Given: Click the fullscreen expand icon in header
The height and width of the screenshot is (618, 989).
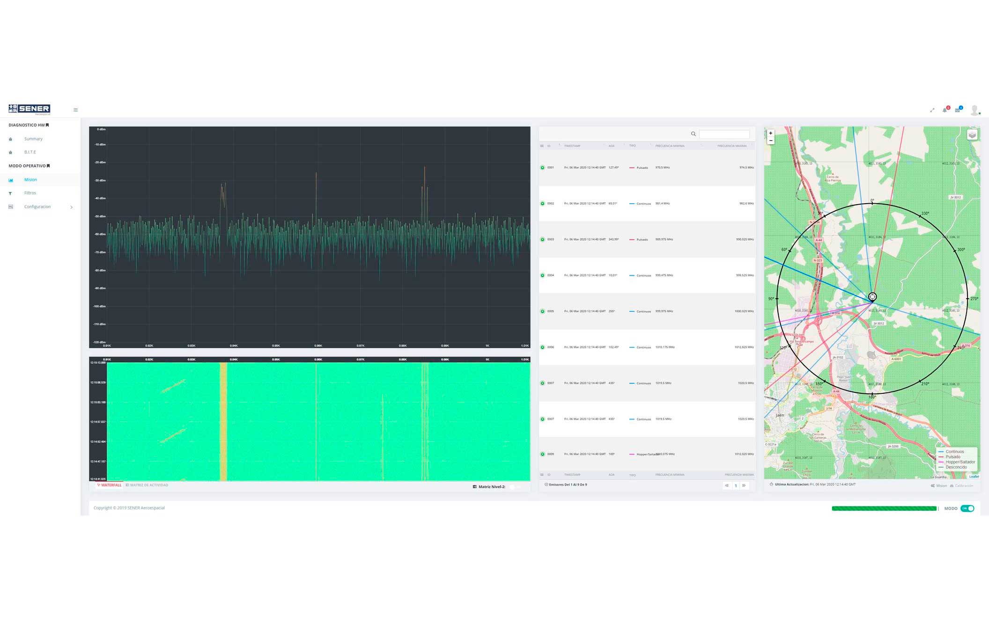Looking at the screenshot, I should pos(932,110).
